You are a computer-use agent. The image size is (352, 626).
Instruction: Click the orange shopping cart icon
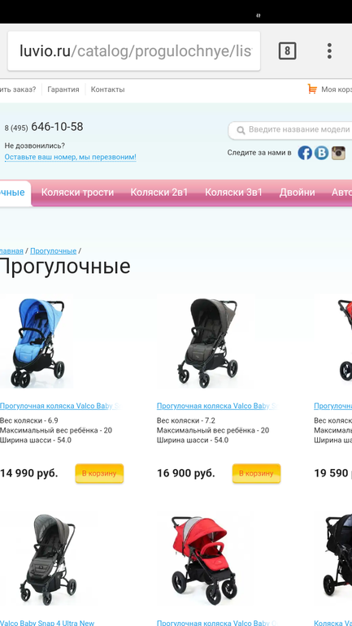[312, 89]
